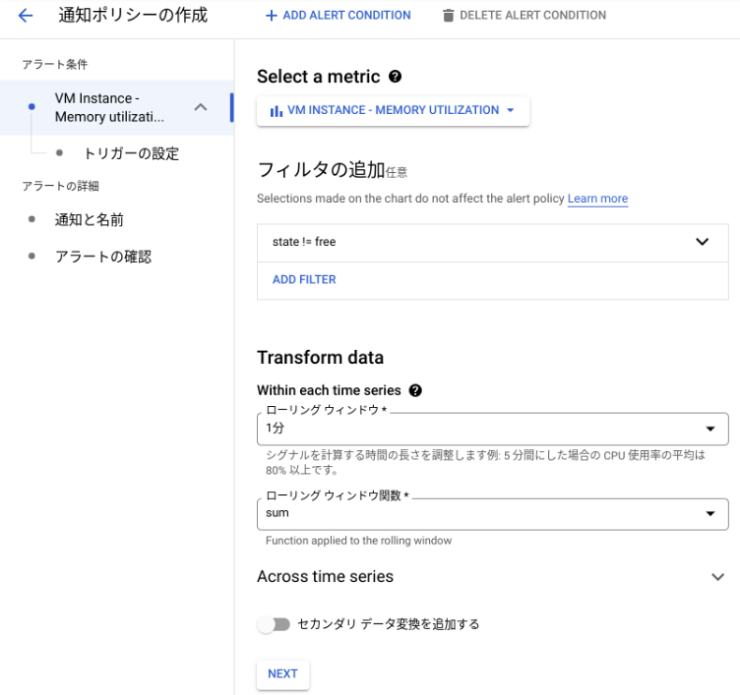Click the NEXT button
This screenshot has height=695, width=740.
click(x=282, y=674)
